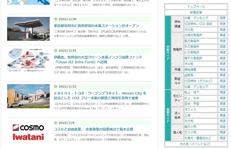This screenshot has height=149, width=231.
Task: Click the 発電所 group label cell
Action: coord(177,50)
